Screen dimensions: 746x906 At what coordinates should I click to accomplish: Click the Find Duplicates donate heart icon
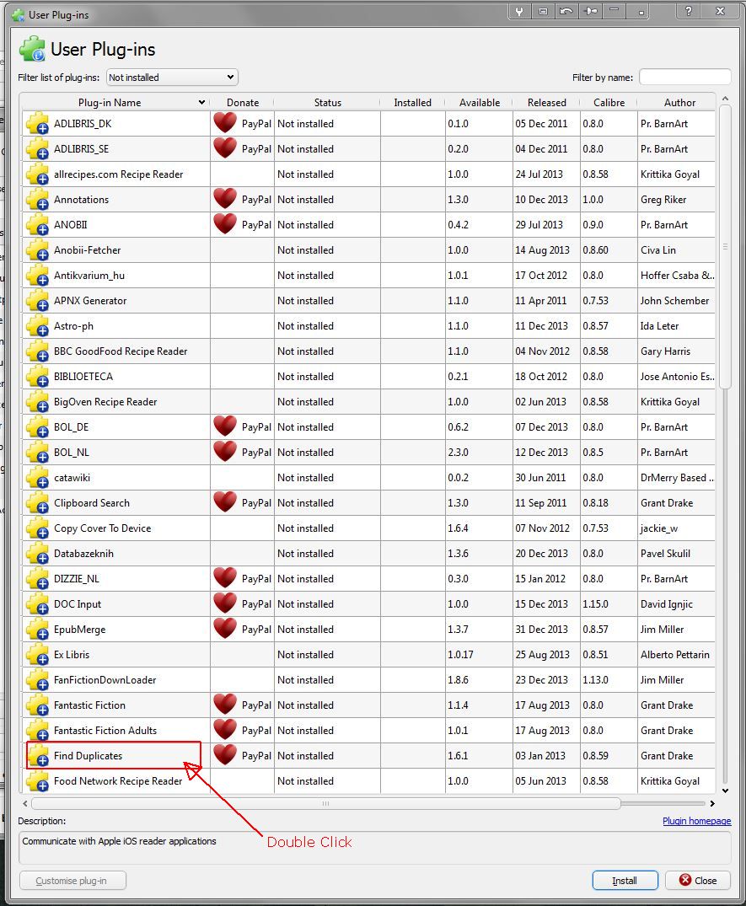click(225, 755)
